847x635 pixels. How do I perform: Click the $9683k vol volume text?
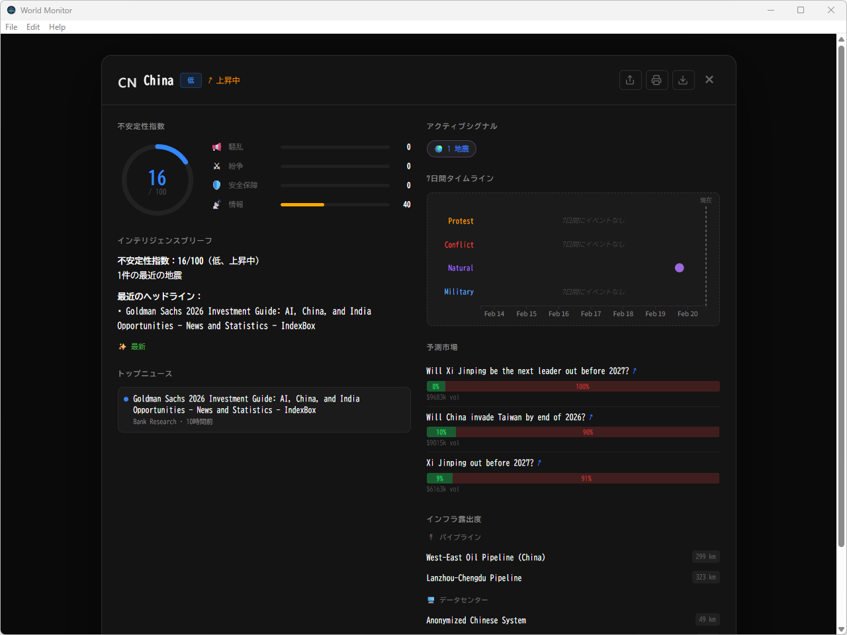(443, 398)
